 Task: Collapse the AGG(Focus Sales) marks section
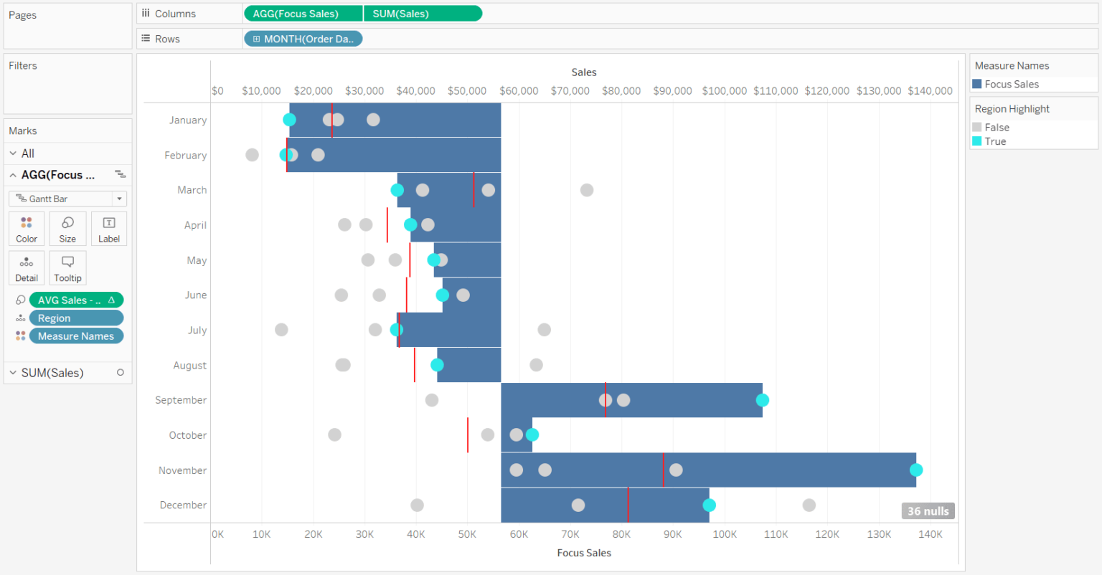[x=13, y=174]
